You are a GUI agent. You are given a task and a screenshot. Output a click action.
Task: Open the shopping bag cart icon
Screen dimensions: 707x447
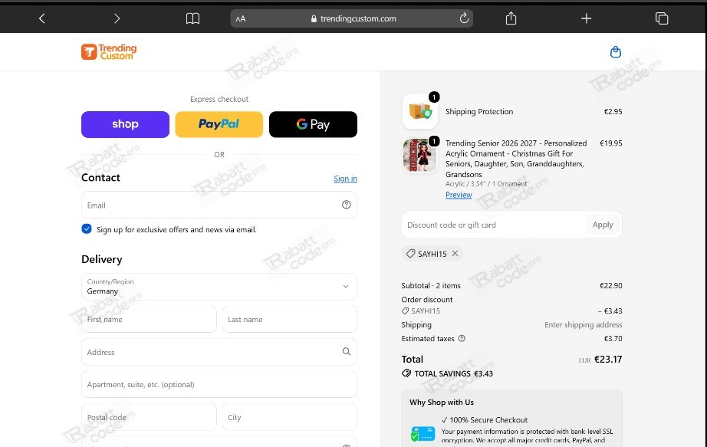pyautogui.click(x=616, y=52)
